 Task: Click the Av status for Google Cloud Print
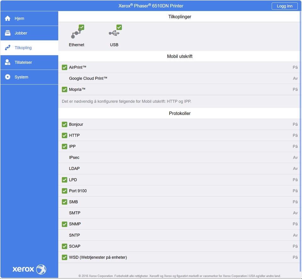pos(295,78)
